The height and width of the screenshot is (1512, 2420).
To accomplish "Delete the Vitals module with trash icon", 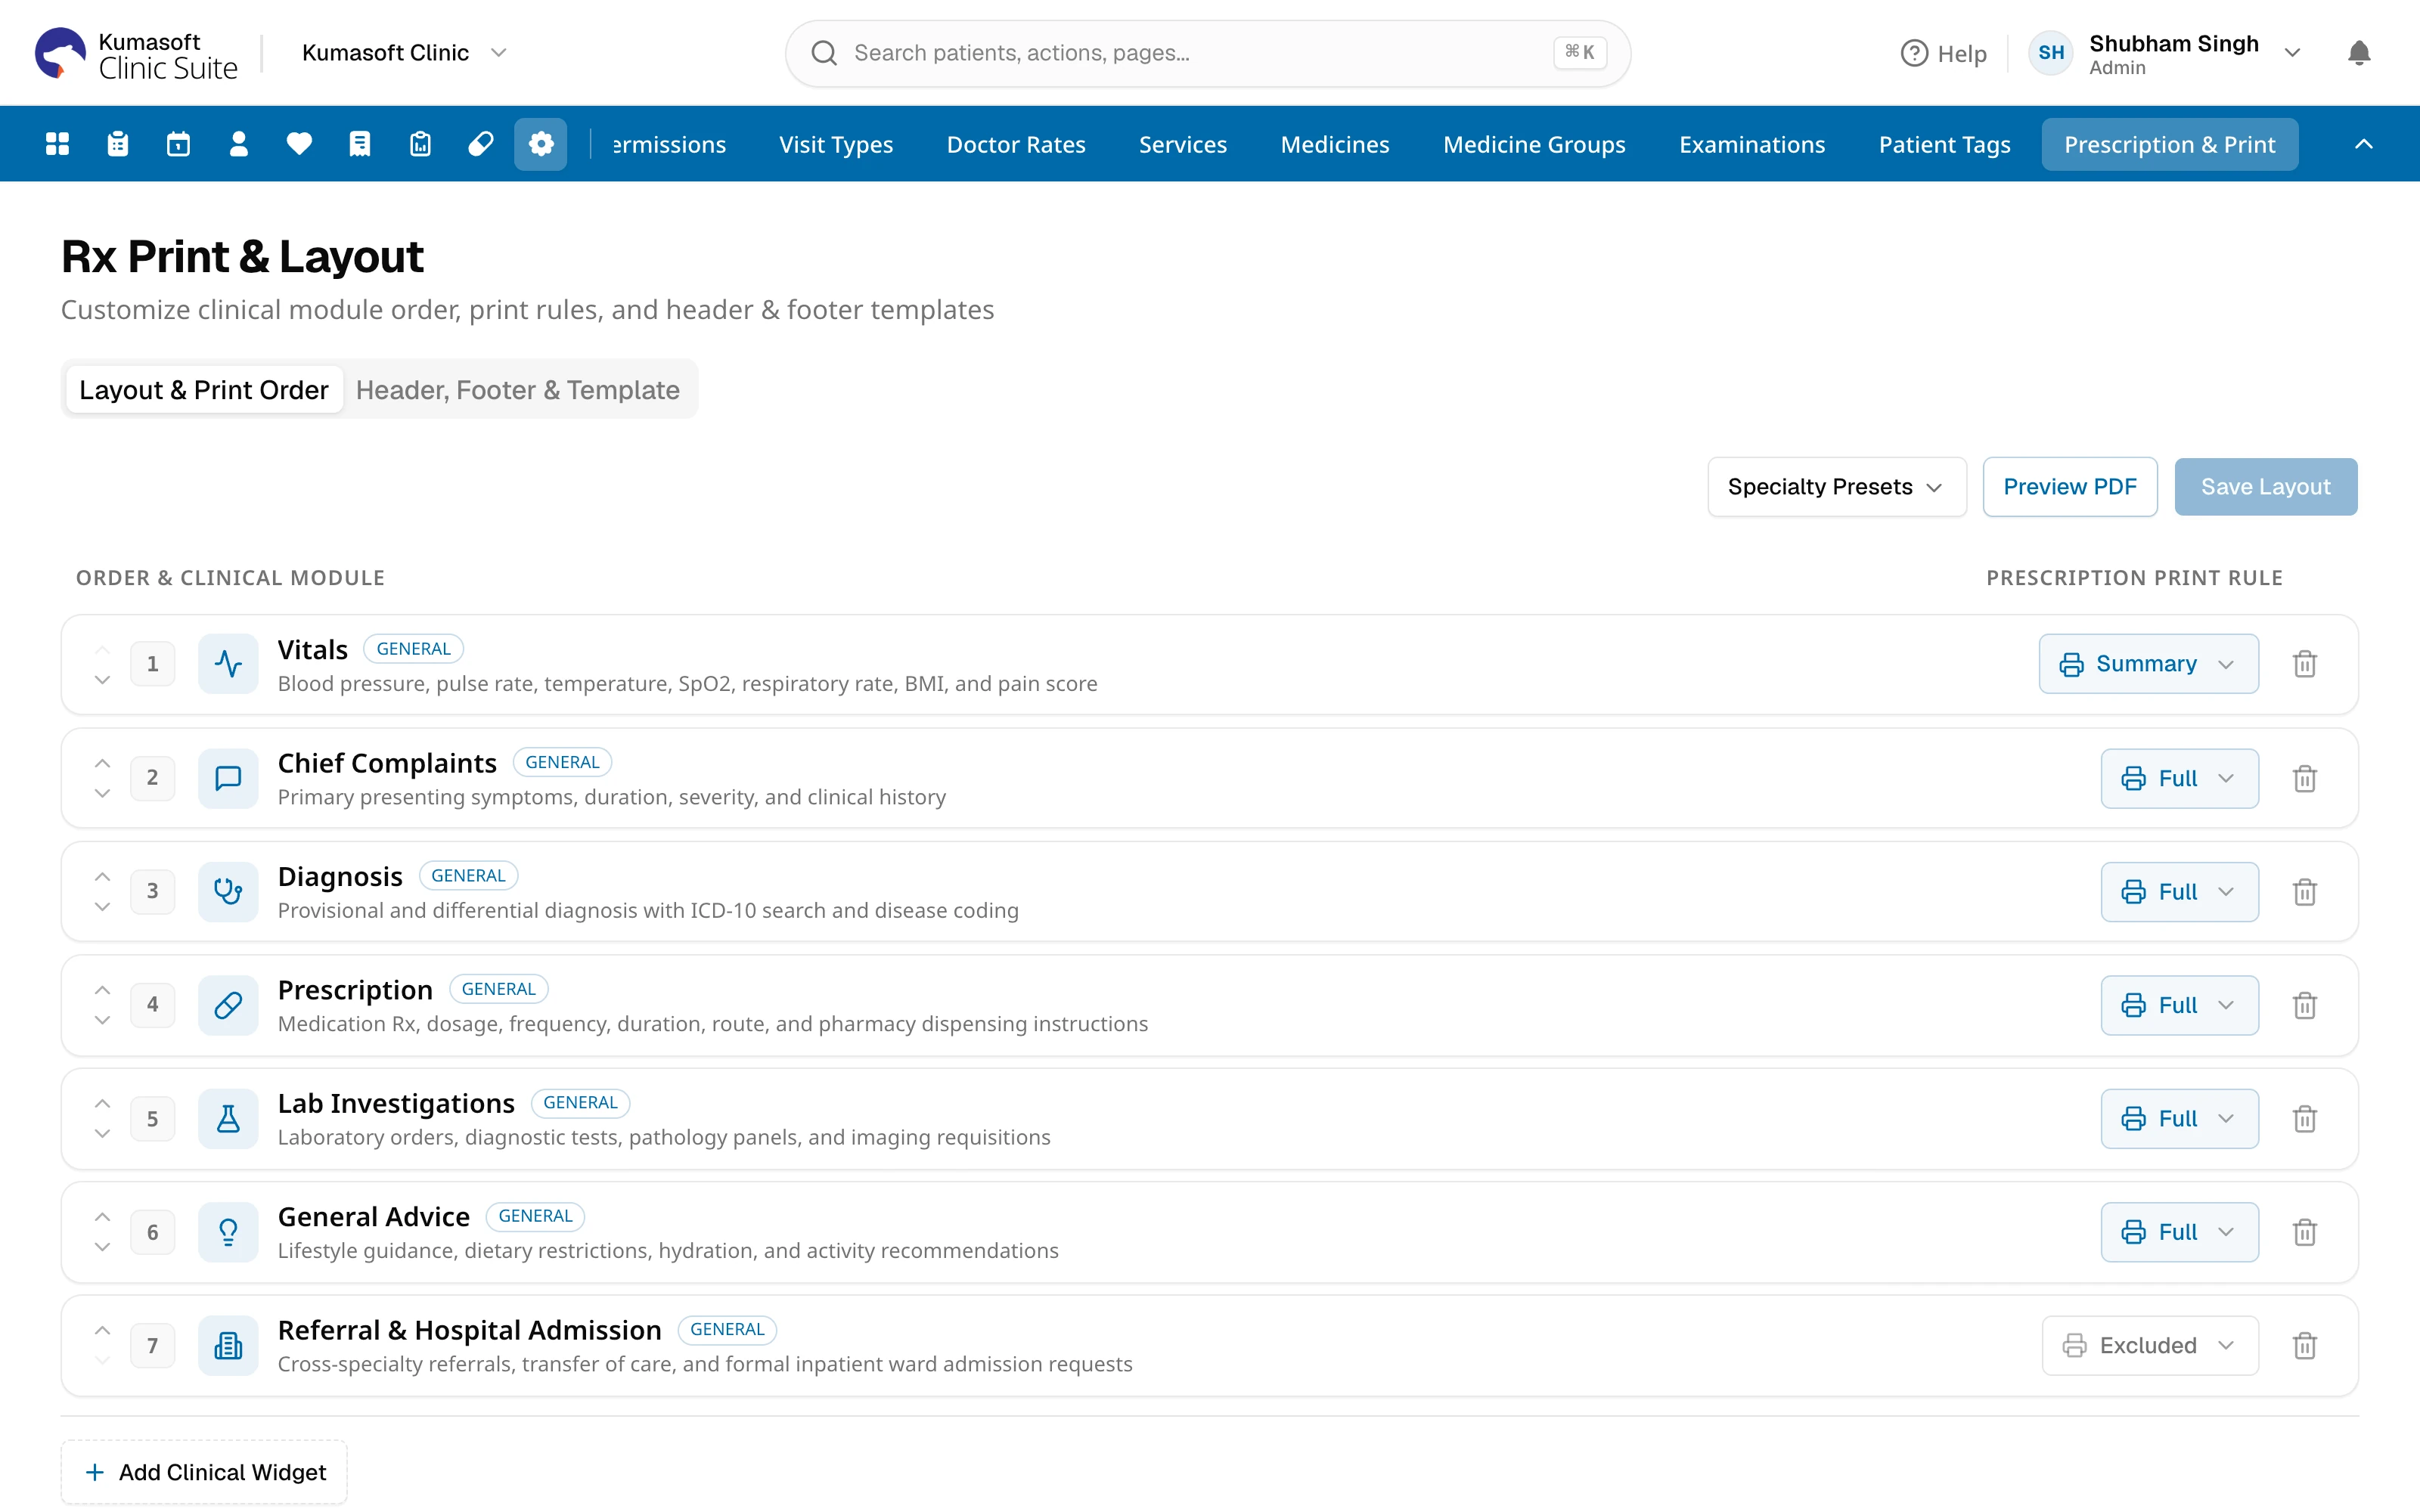I will (x=2305, y=664).
